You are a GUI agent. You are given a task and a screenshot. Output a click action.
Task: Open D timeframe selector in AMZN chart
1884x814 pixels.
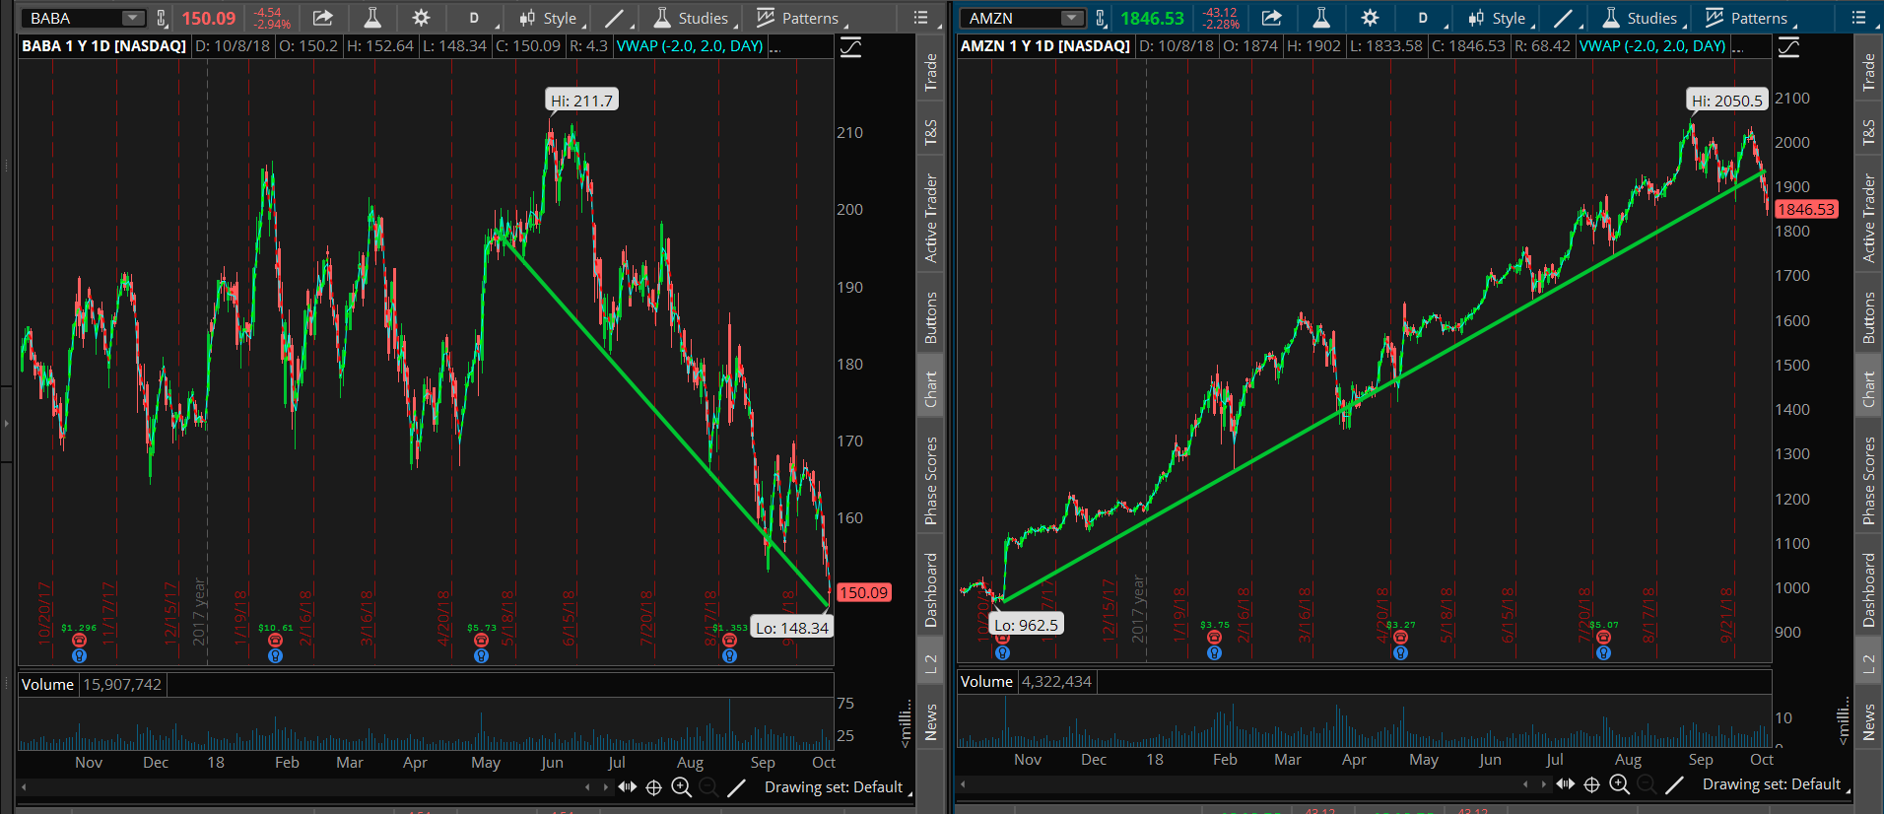(x=1423, y=18)
